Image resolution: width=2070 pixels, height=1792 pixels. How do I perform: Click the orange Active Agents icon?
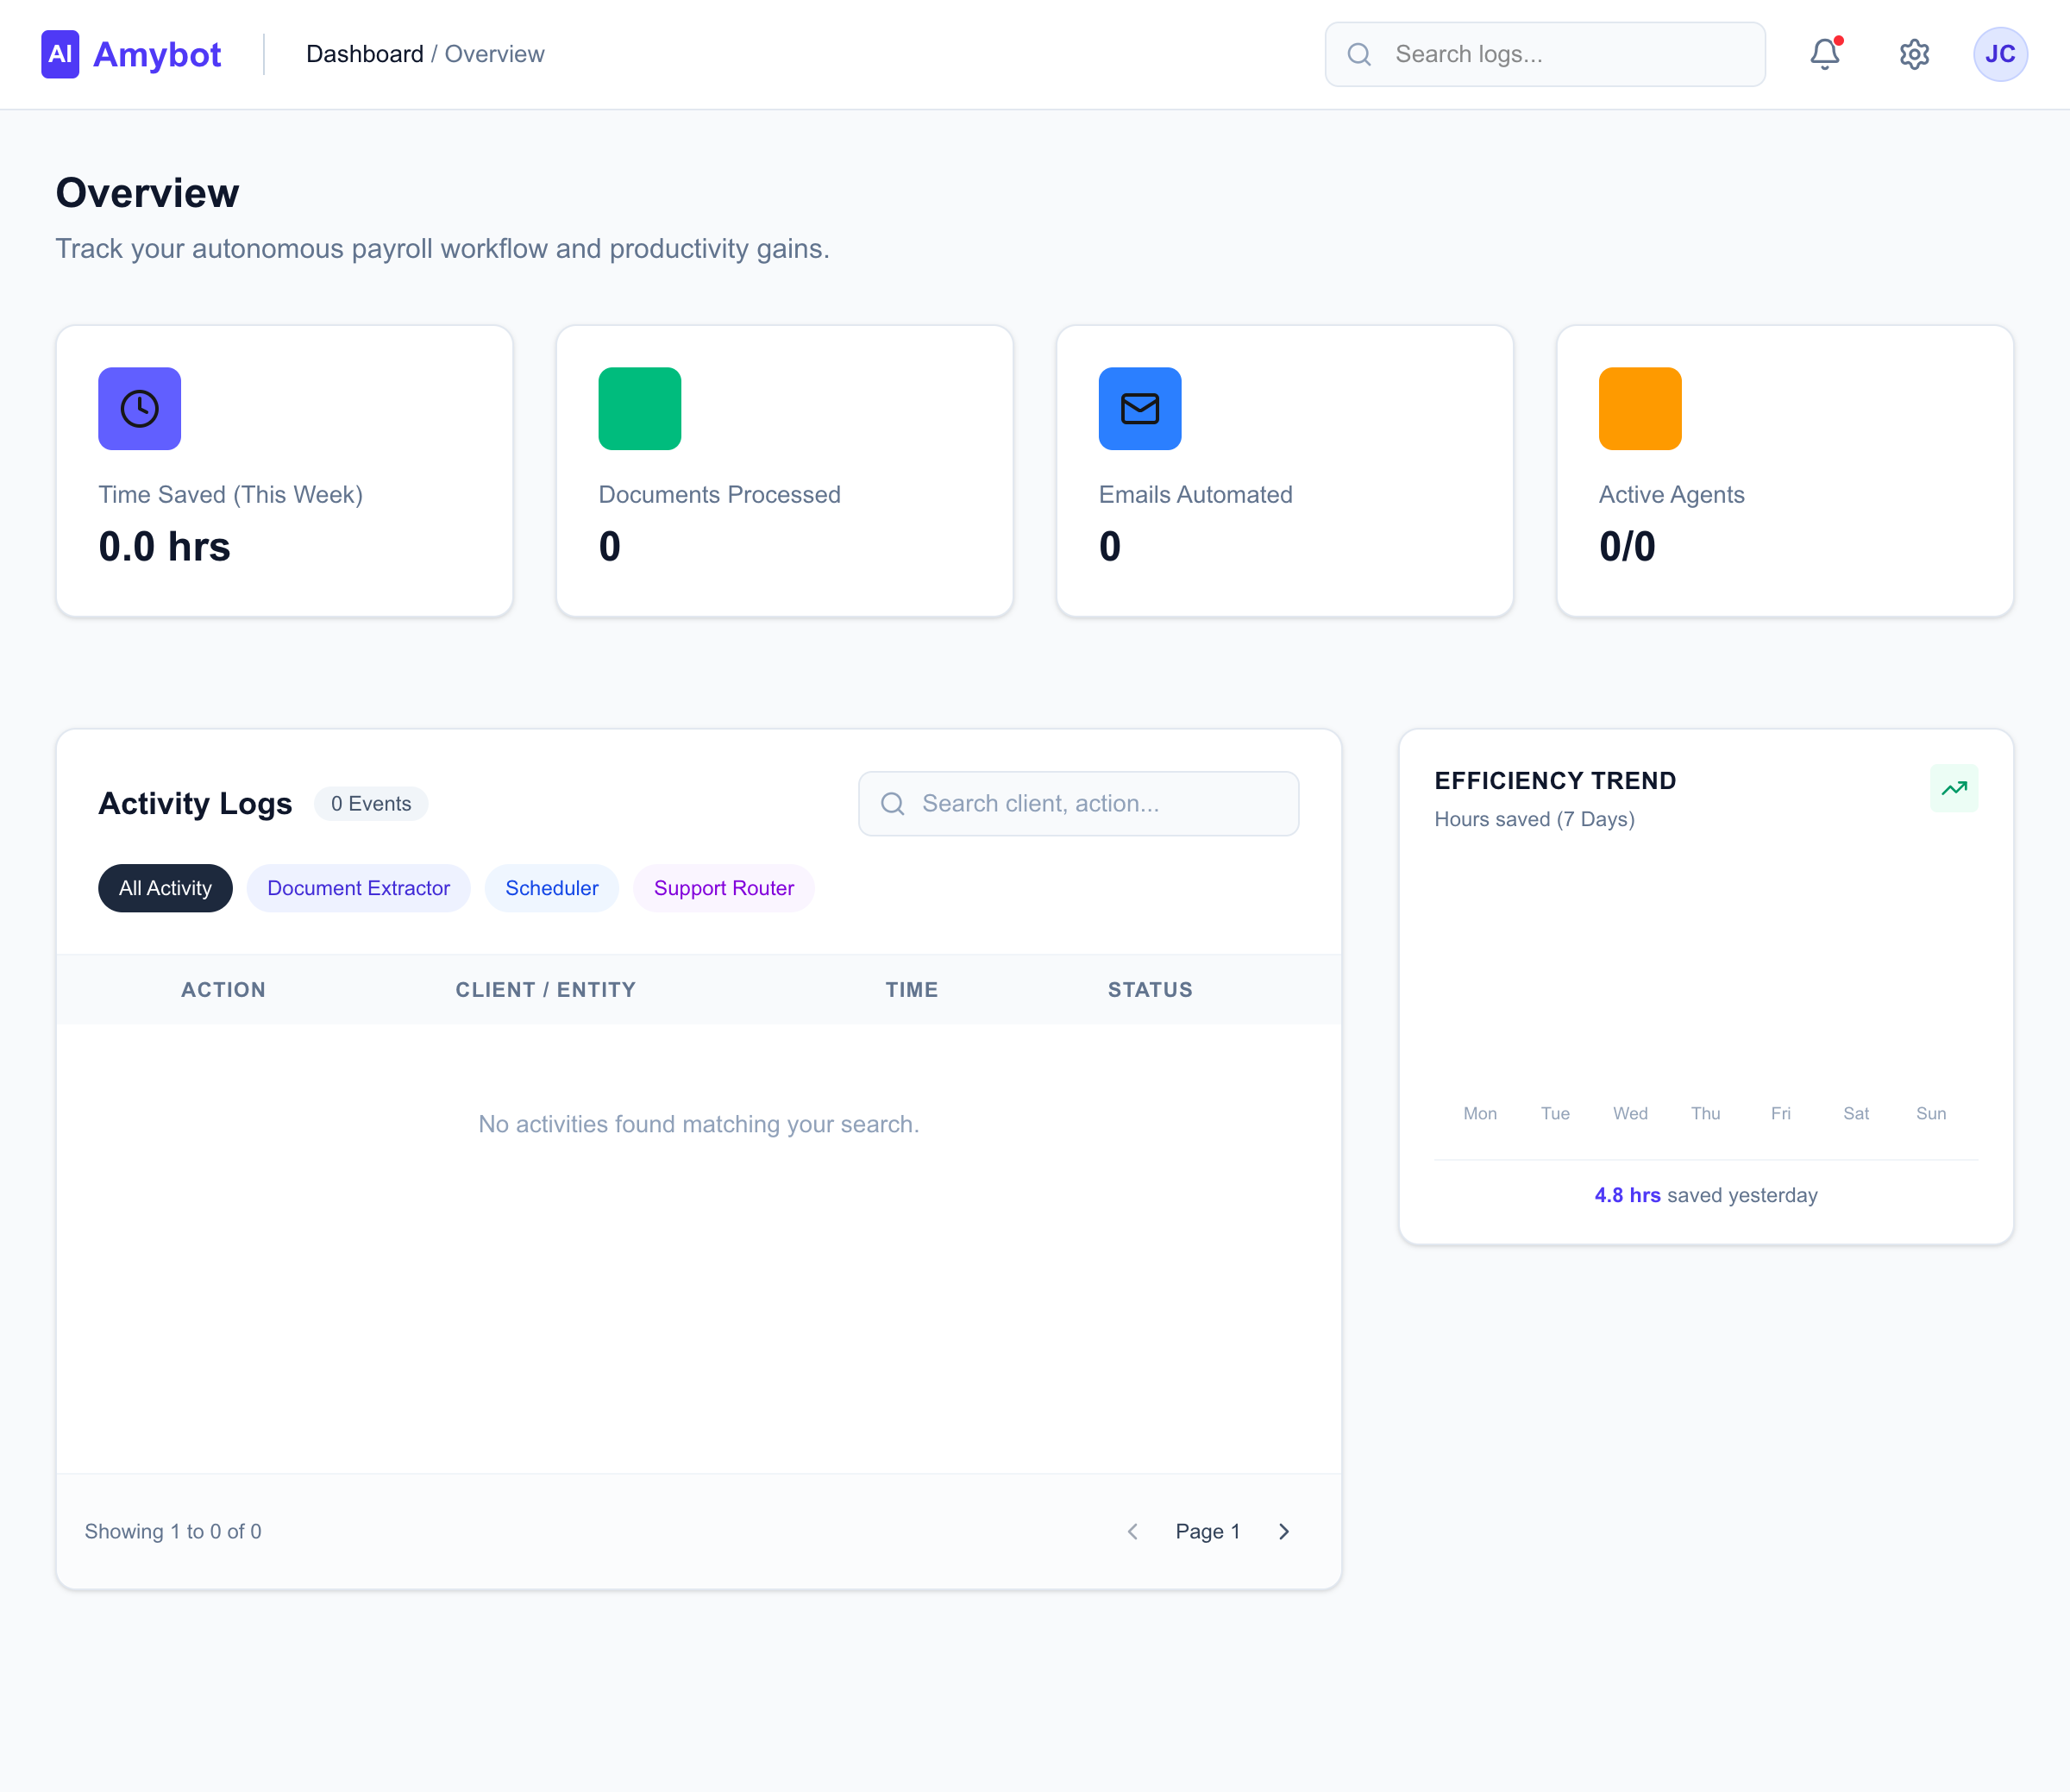[1639, 408]
